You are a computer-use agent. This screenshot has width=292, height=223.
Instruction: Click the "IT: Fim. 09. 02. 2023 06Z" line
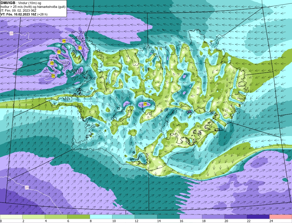click(x=18, y=11)
